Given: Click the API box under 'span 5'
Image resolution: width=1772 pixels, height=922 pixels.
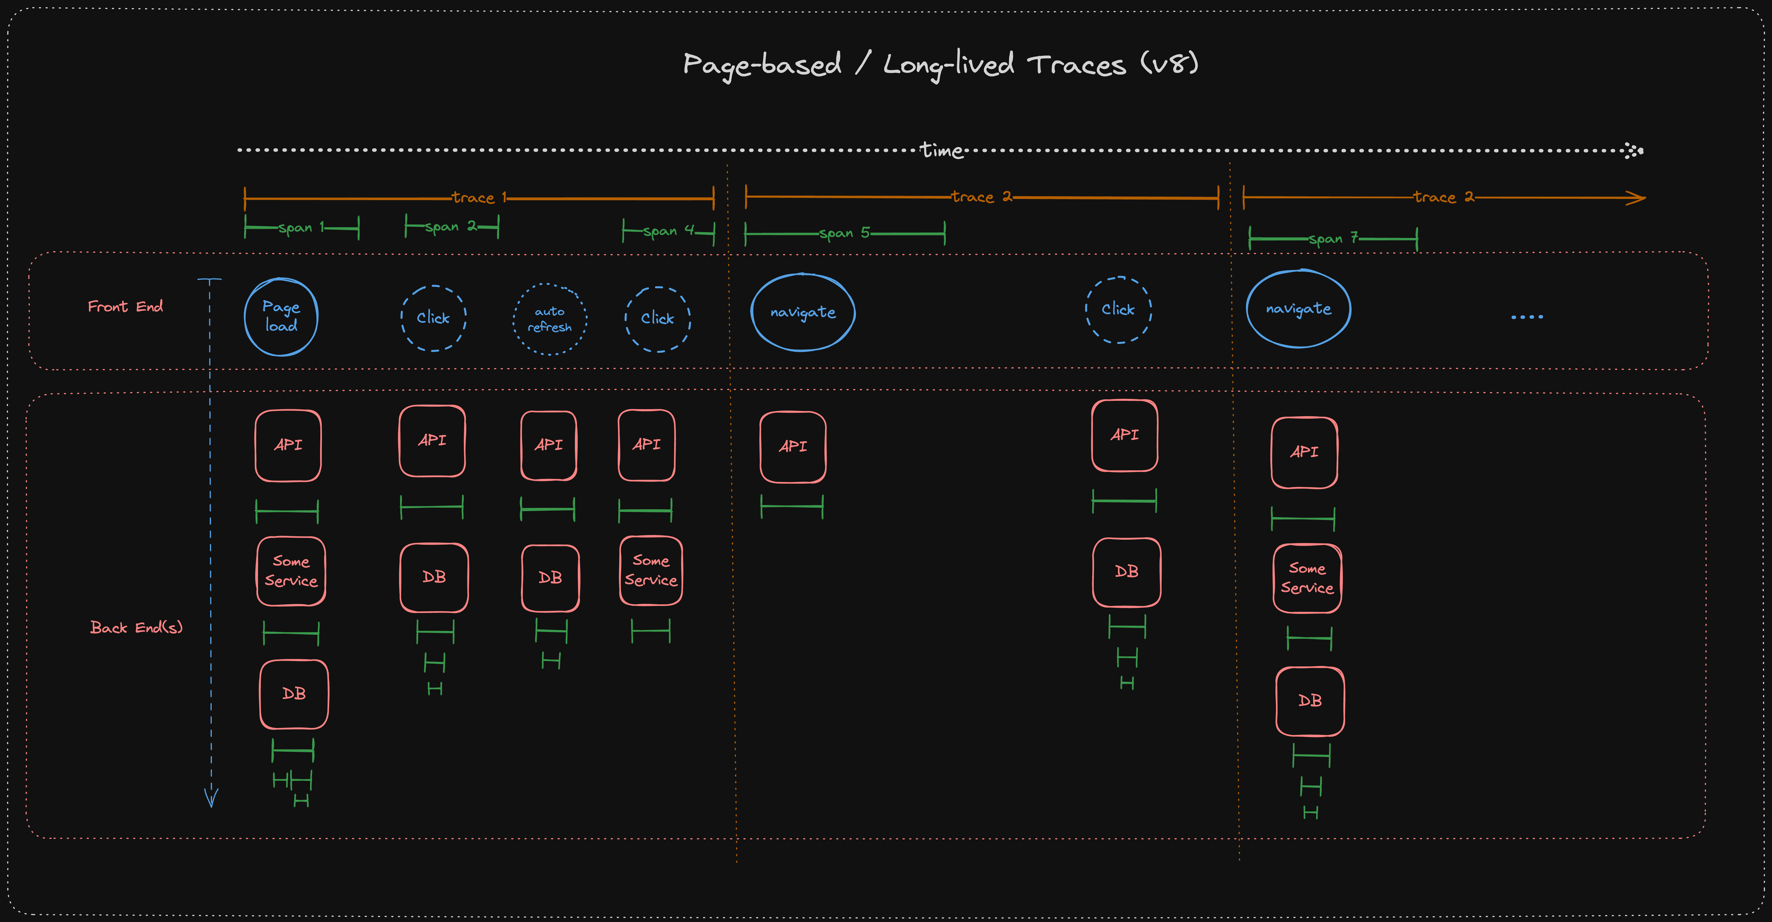Looking at the screenshot, I should click(x=792, y=447).
